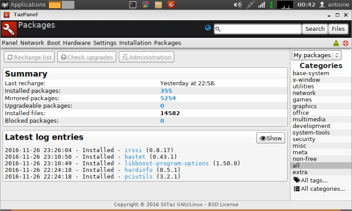
Task: Click the green user icon in menu bar
Action: (336, 43)
